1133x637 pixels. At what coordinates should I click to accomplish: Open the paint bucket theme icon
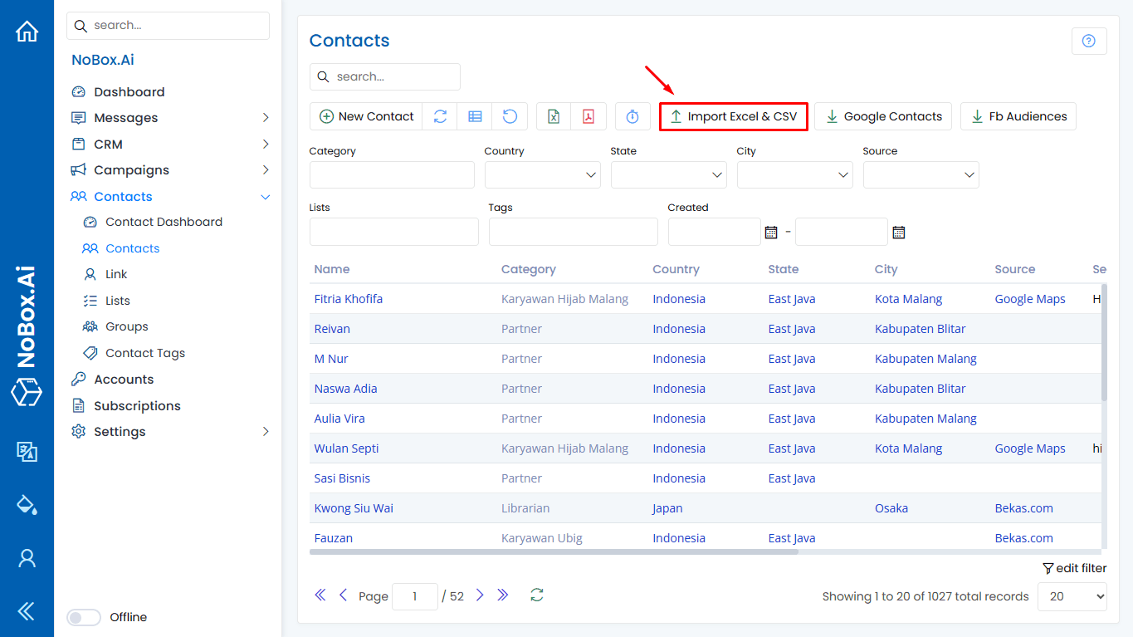(27, 504)
